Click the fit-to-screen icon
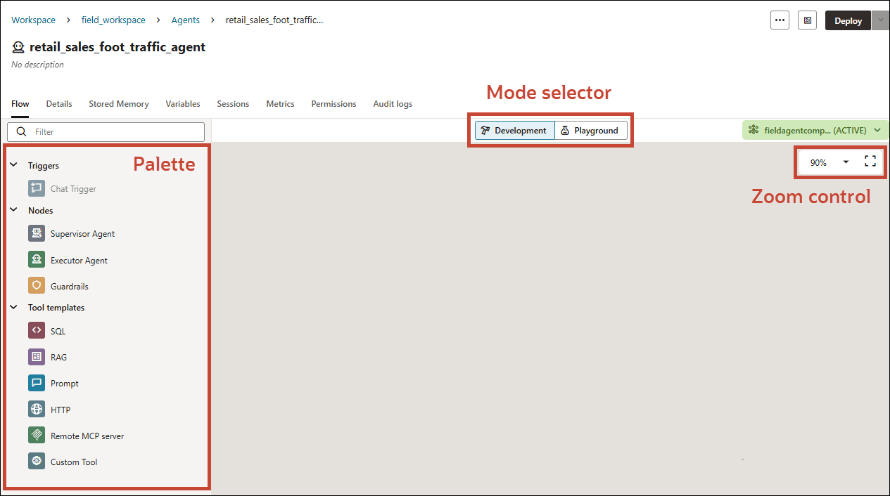This screenshot has width=890, height=496. (x=870, y=162)
